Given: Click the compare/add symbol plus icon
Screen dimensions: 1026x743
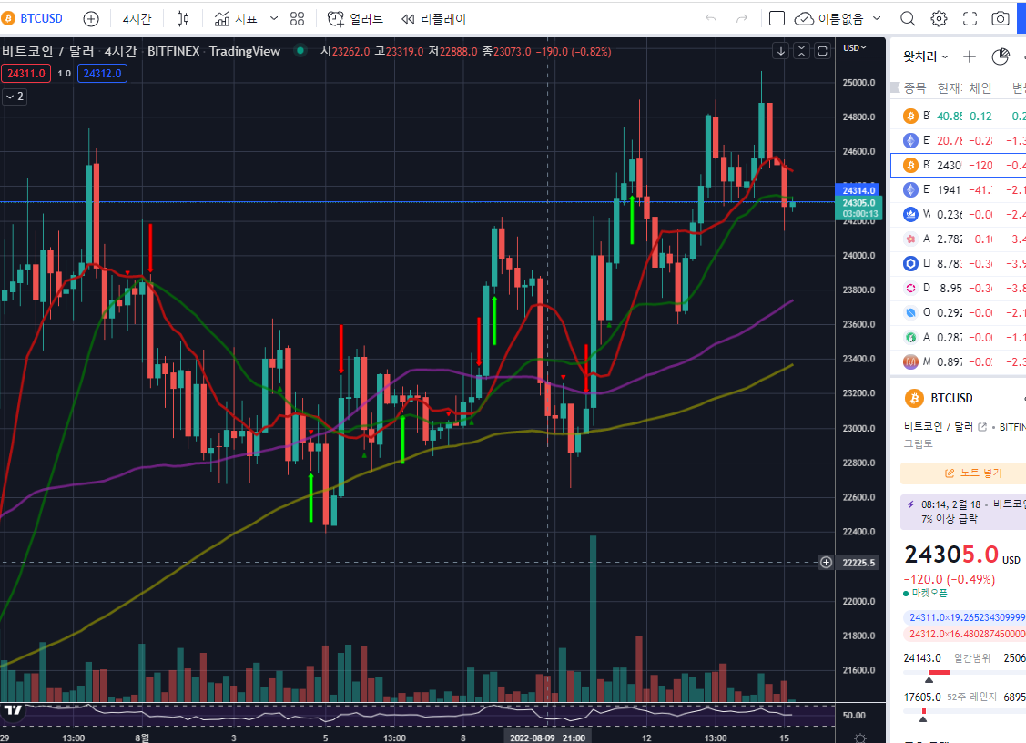Looking at the screenshot, I should [91, 19].
